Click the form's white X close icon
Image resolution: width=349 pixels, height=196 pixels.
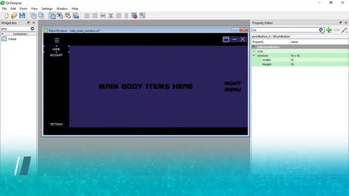point(243,39)
